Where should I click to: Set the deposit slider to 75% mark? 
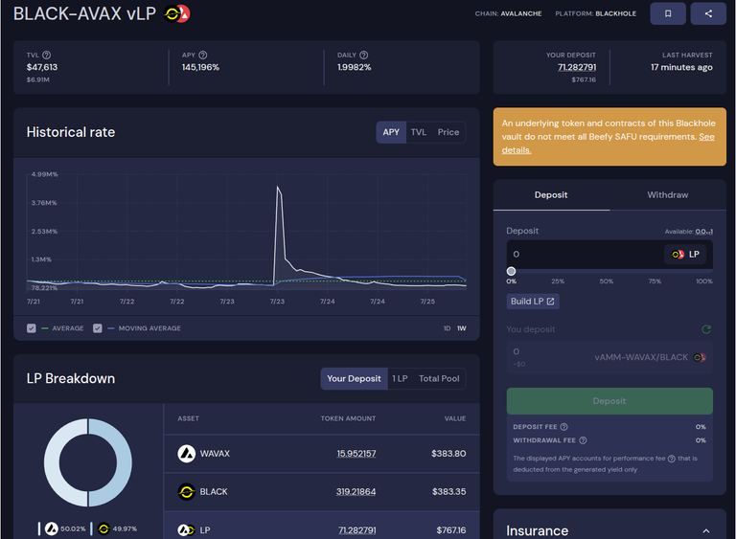(x=655, y=281)
